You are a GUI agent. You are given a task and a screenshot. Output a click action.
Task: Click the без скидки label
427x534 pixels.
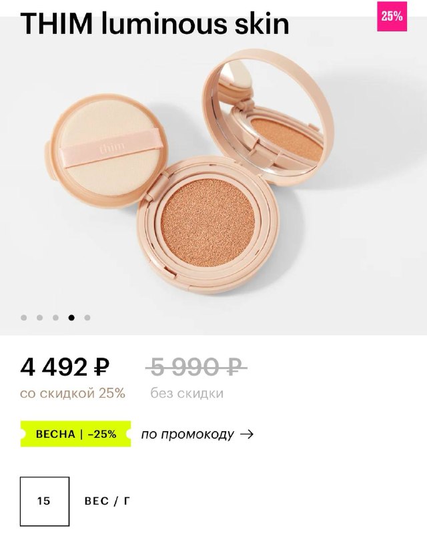point(187,393)
